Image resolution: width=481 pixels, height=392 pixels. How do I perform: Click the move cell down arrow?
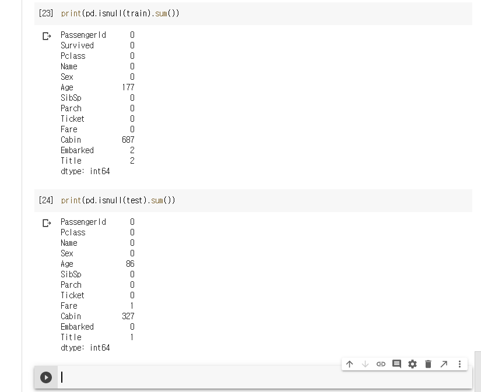coord(365,364)
